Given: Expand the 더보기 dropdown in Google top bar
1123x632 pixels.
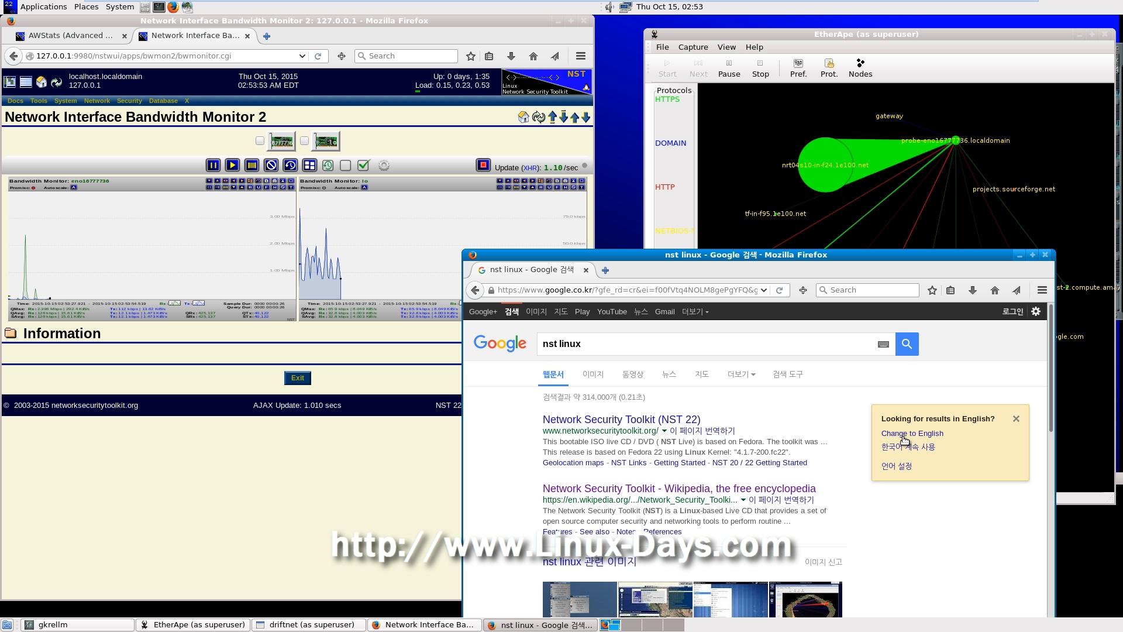Looking at the screenshot, I should click(695, 312).
